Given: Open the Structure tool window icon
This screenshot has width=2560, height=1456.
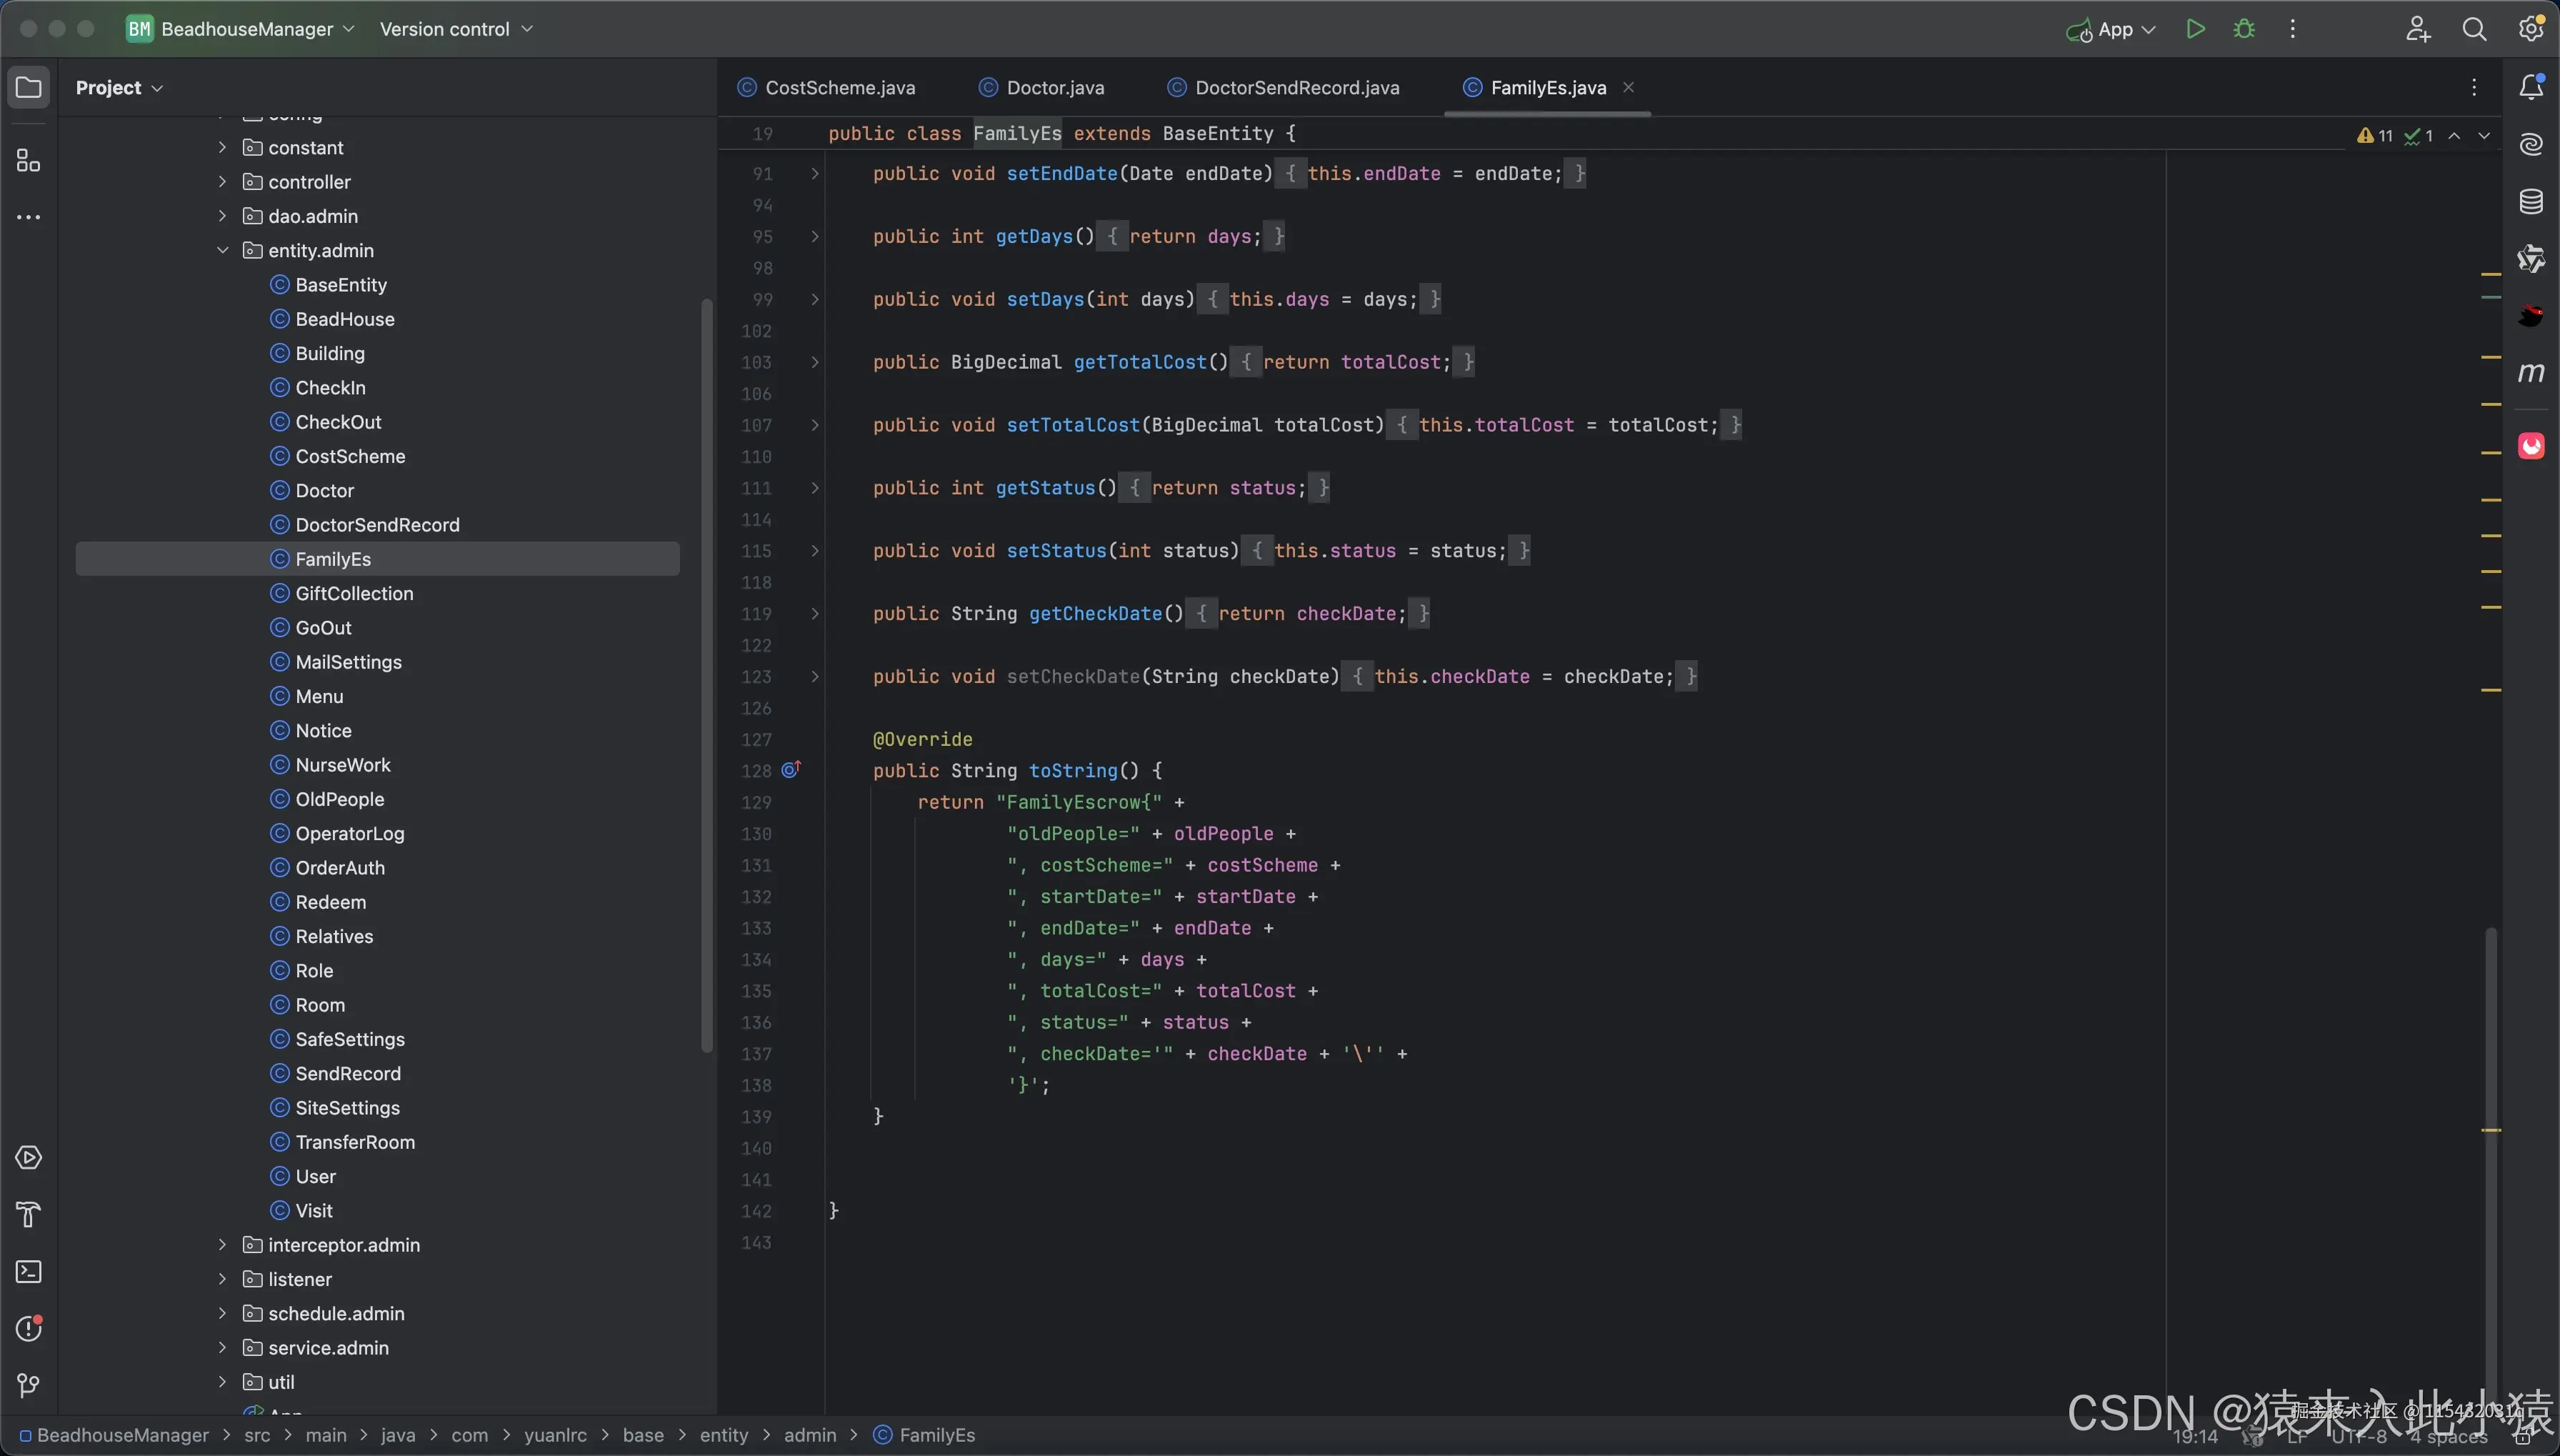Looking at the screenshot, I should point(28,161).
